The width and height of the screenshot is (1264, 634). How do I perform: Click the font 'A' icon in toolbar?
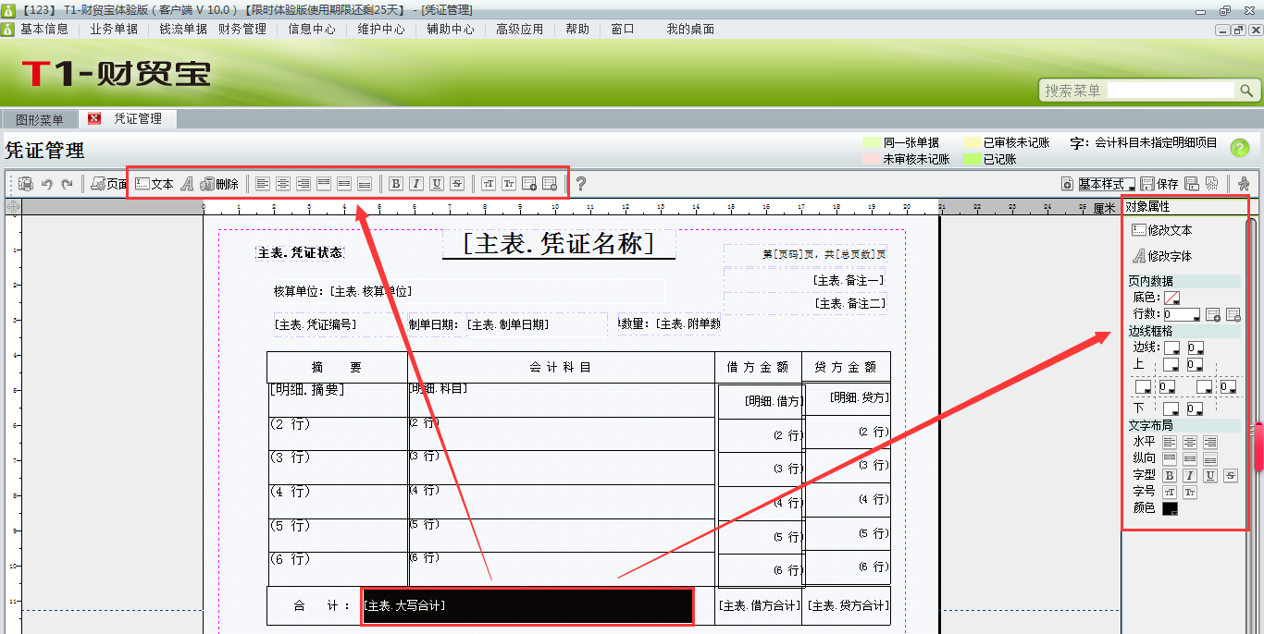(187, 184)
